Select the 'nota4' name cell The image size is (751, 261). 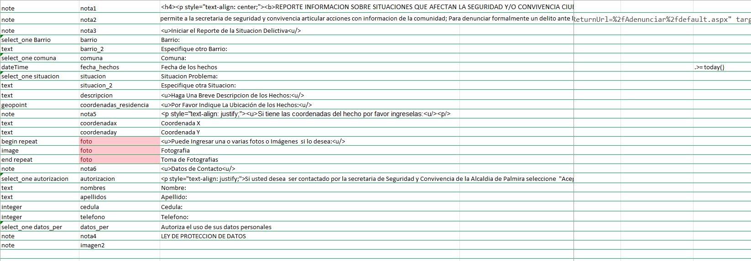(x=120, y=236)
